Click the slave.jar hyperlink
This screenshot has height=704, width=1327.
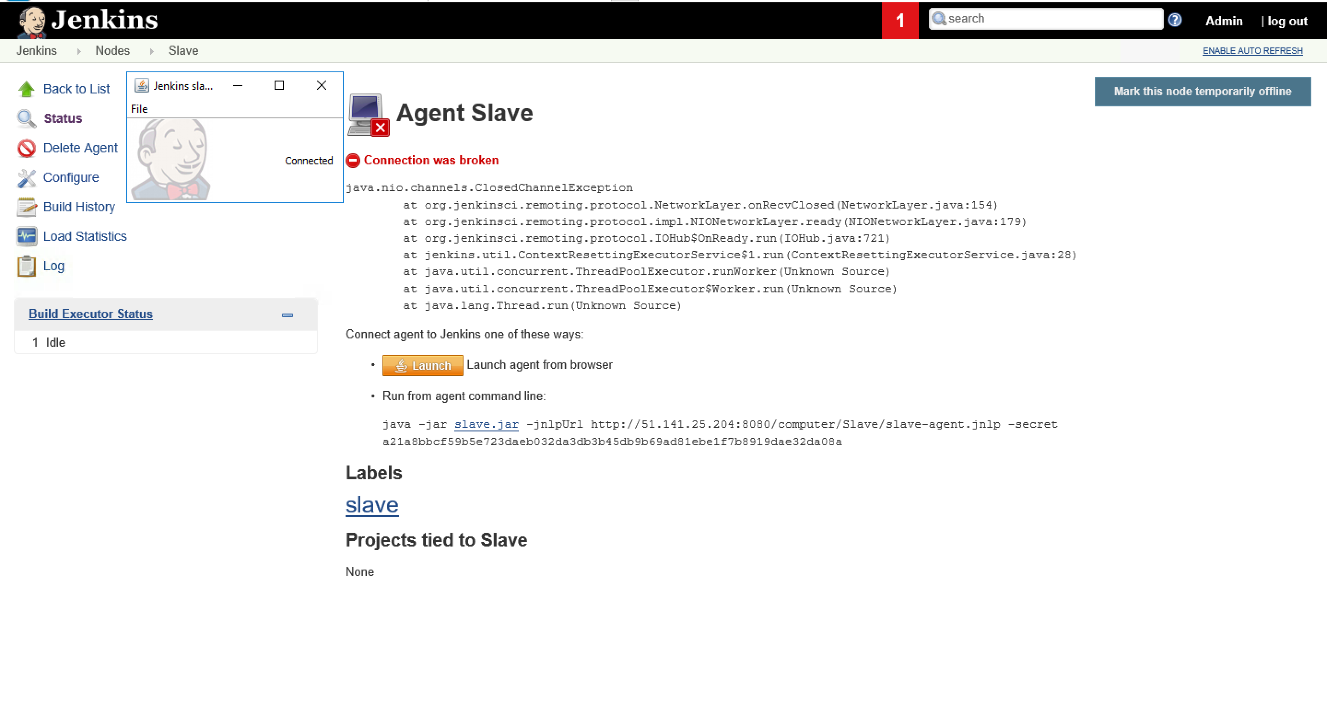point(487,425)
